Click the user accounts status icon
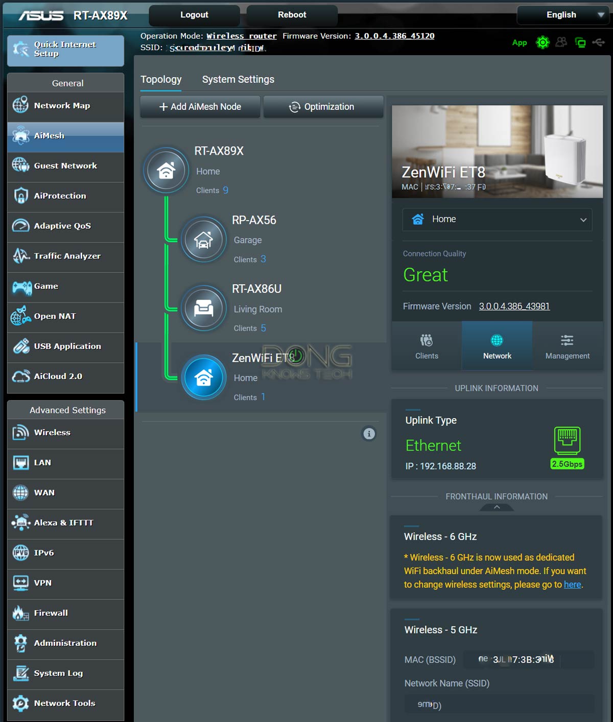613x722 pixels. (x=561, y=42)
